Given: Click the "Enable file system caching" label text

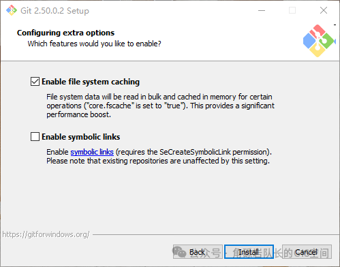Looking at the screenshot, I should tap(91, 82).
